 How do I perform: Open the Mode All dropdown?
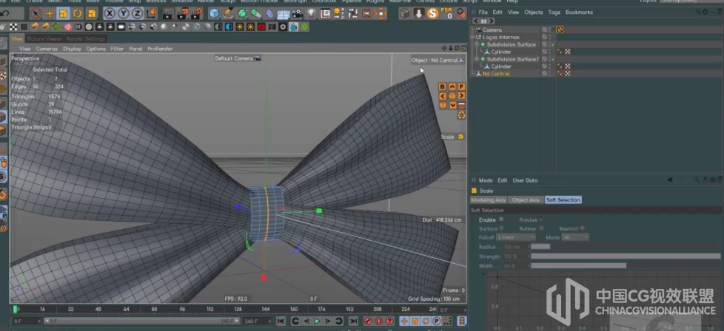(575, 237)
